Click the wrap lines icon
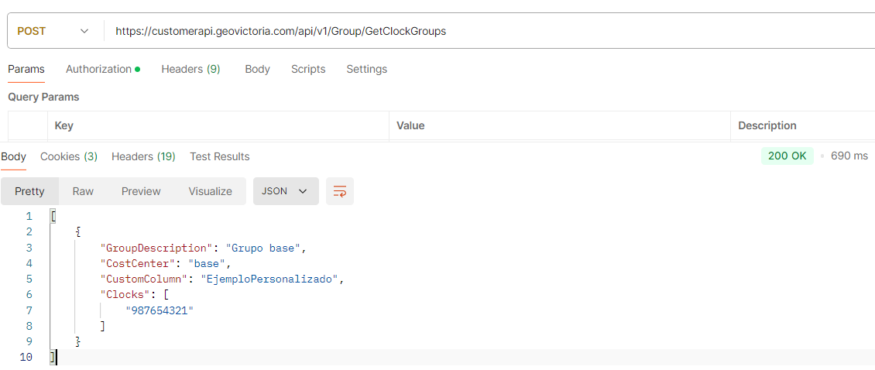This screenshot has width=875, height=370. click(339, 191)
